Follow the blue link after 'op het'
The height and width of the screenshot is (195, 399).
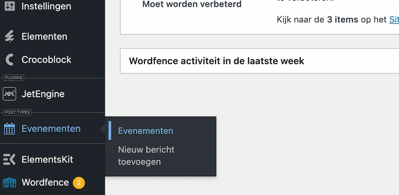[394, 19]
